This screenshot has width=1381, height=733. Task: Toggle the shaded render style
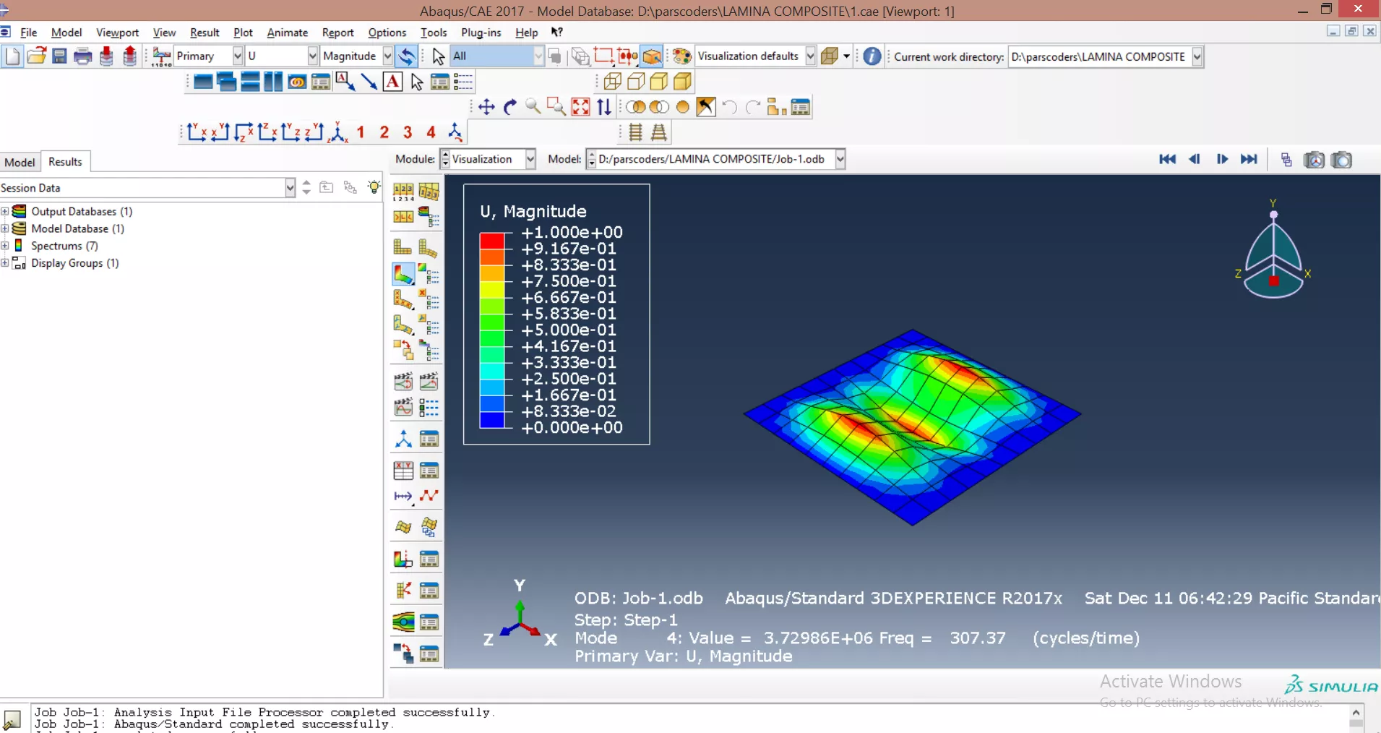coord(682,82)
